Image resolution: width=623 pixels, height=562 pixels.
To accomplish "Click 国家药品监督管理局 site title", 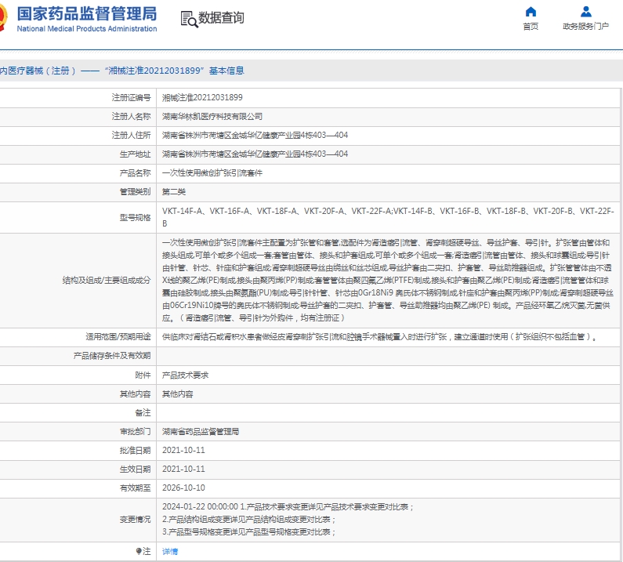I will [x=87, y=14].
